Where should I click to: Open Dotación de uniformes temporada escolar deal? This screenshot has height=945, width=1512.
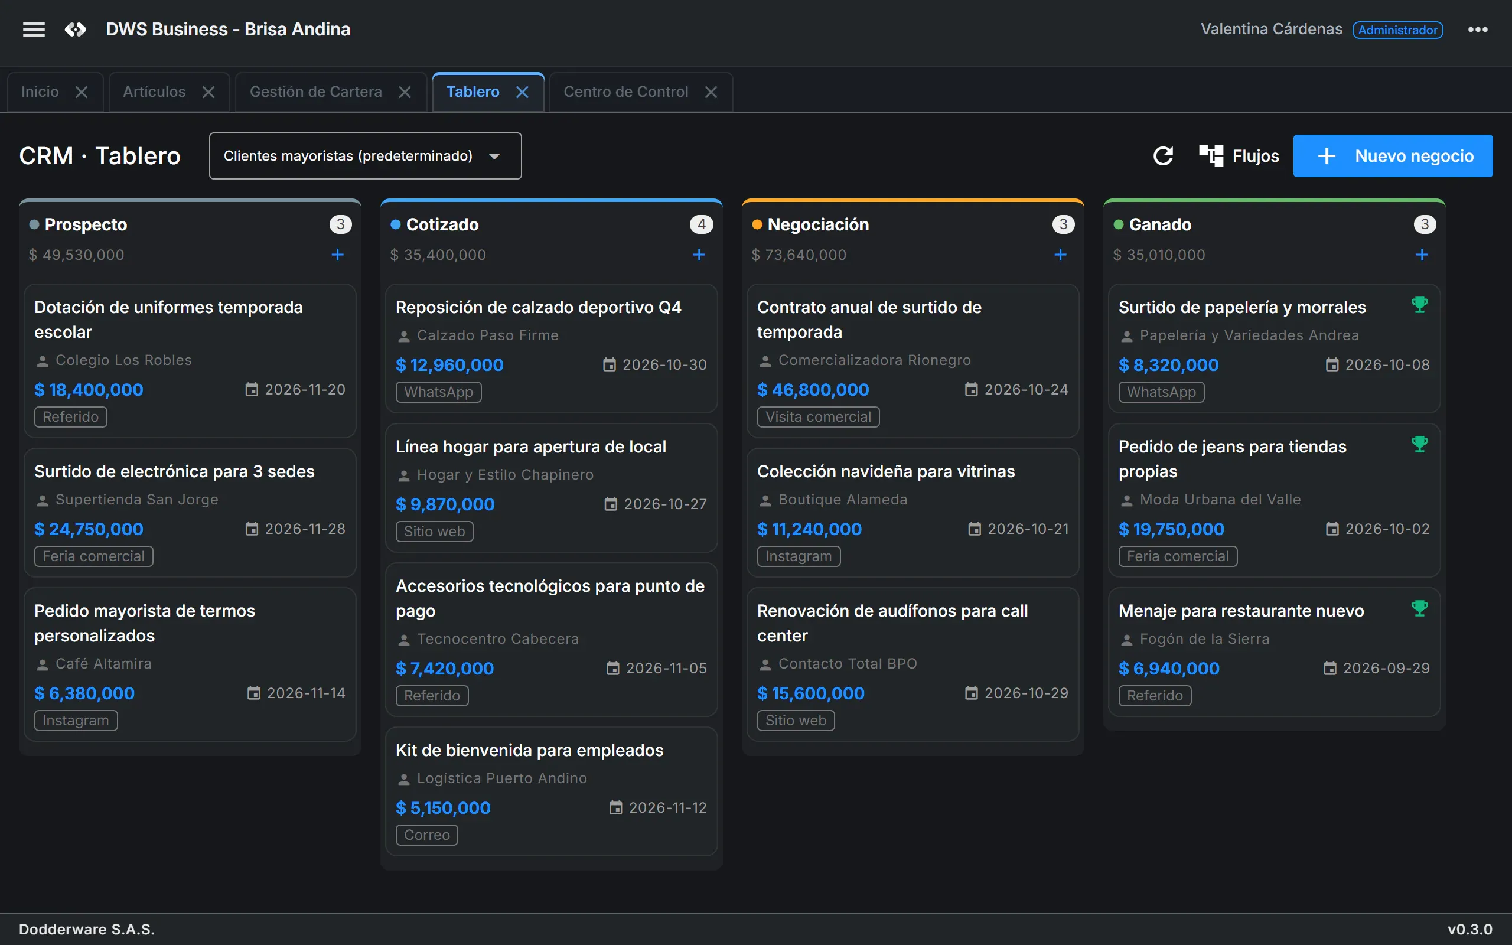(190, 361)
